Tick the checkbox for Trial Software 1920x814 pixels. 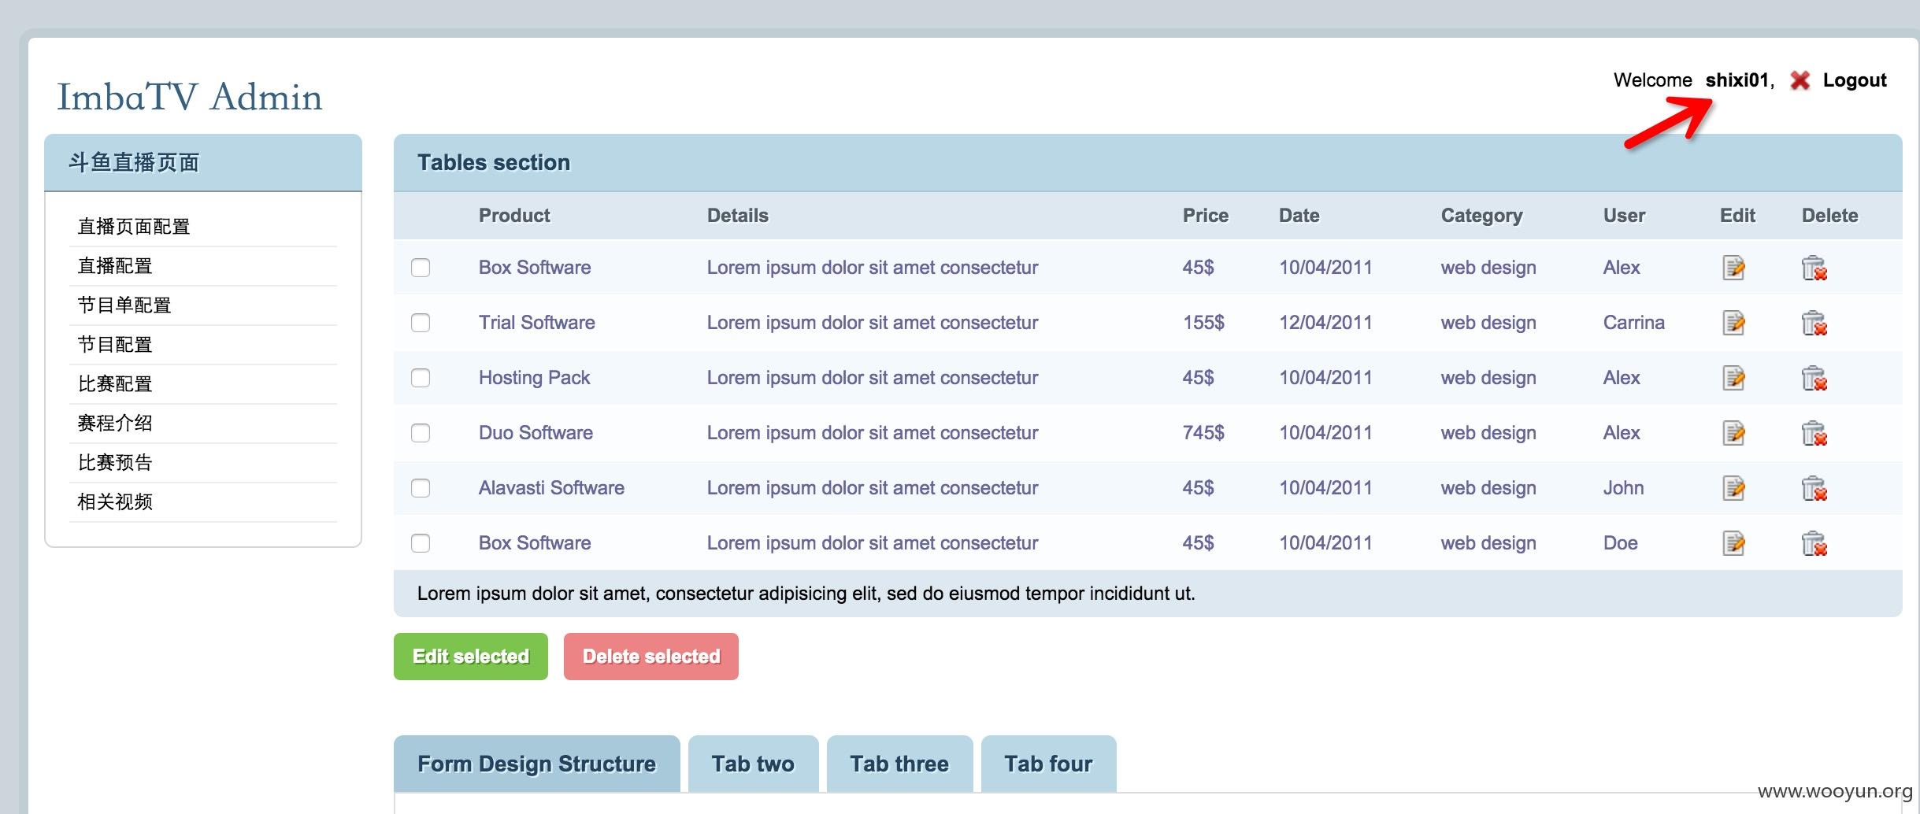tap(421, 323)
